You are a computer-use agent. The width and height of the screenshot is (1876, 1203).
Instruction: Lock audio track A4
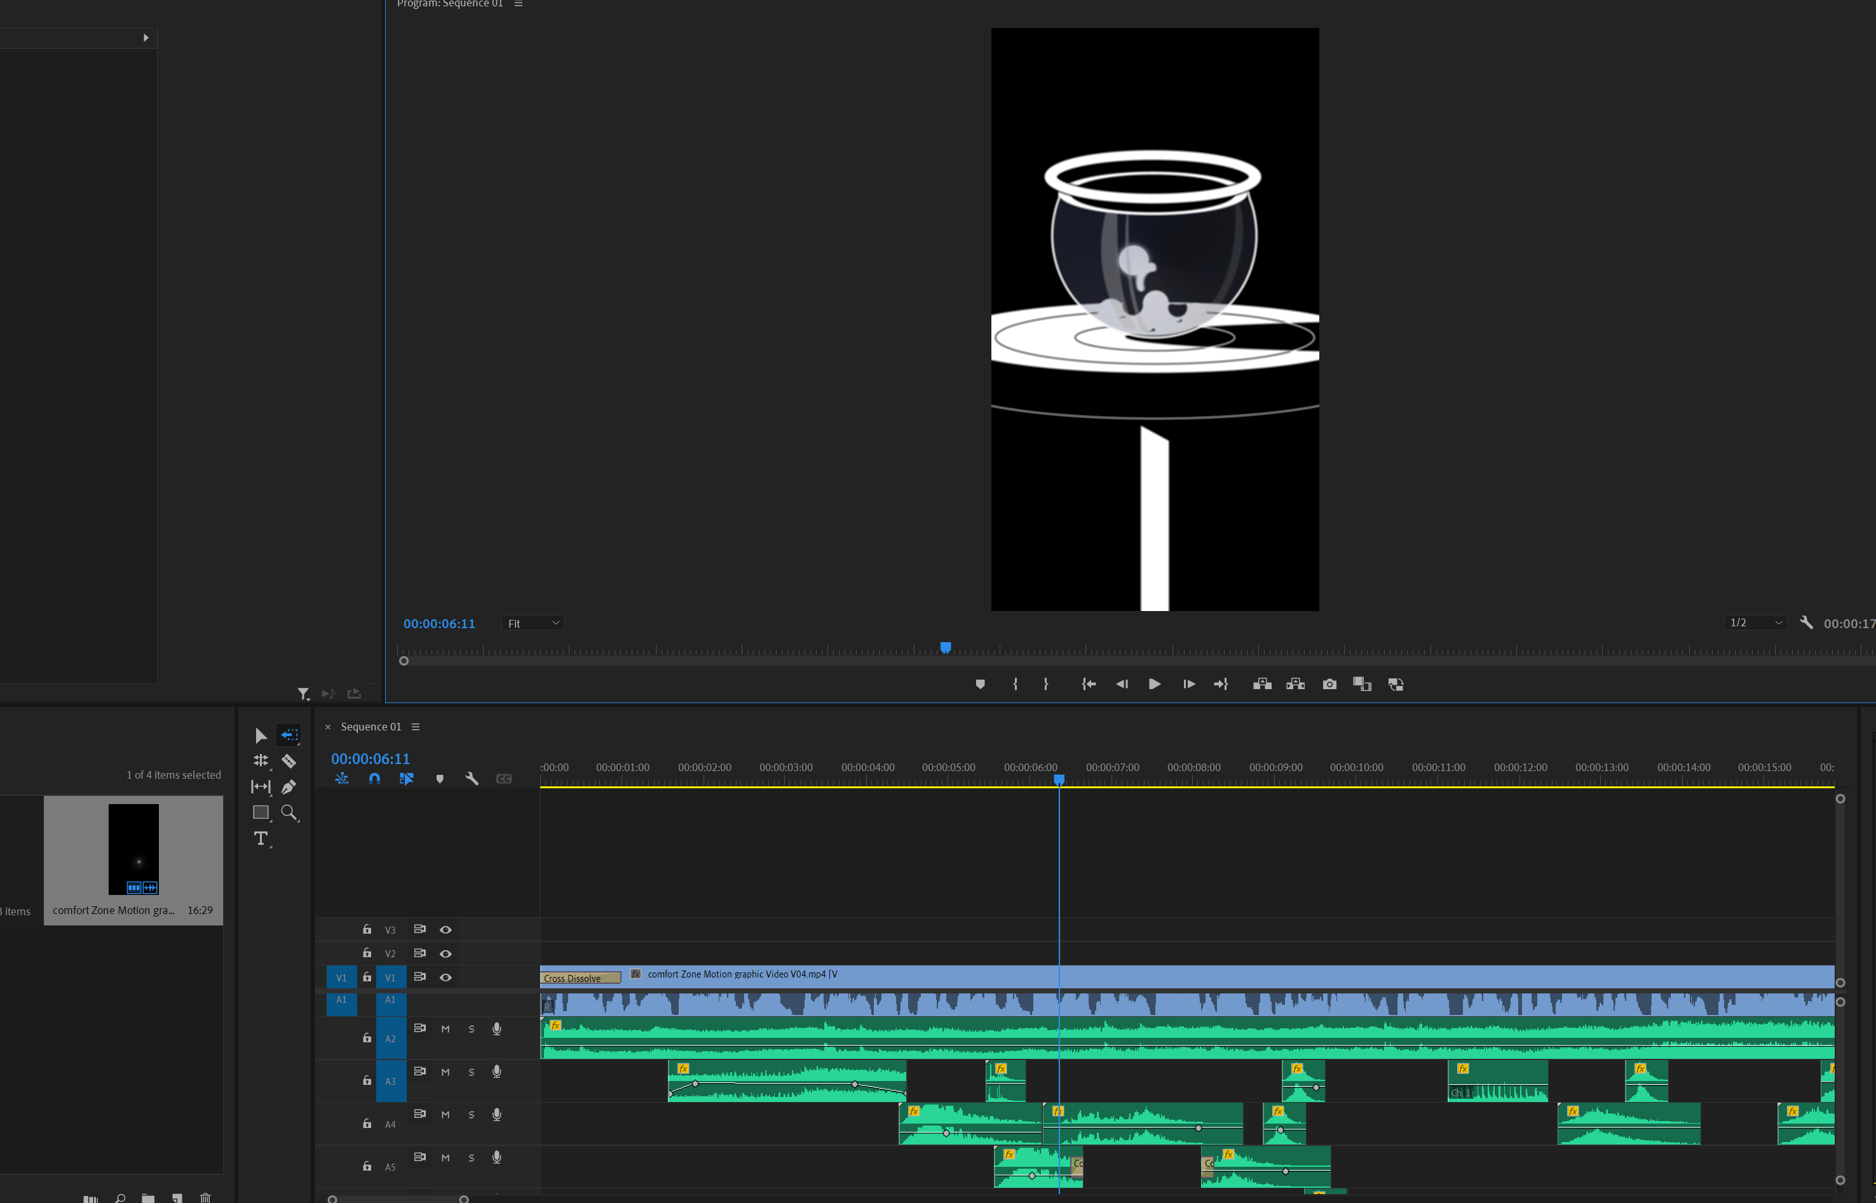(367, 1124)
